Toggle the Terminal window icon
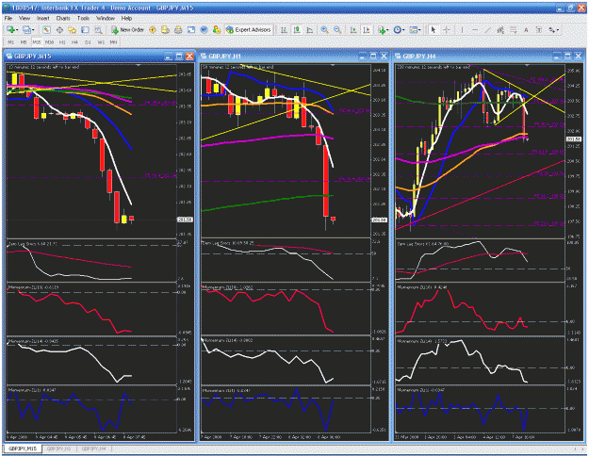 click(x=85, y=29)
